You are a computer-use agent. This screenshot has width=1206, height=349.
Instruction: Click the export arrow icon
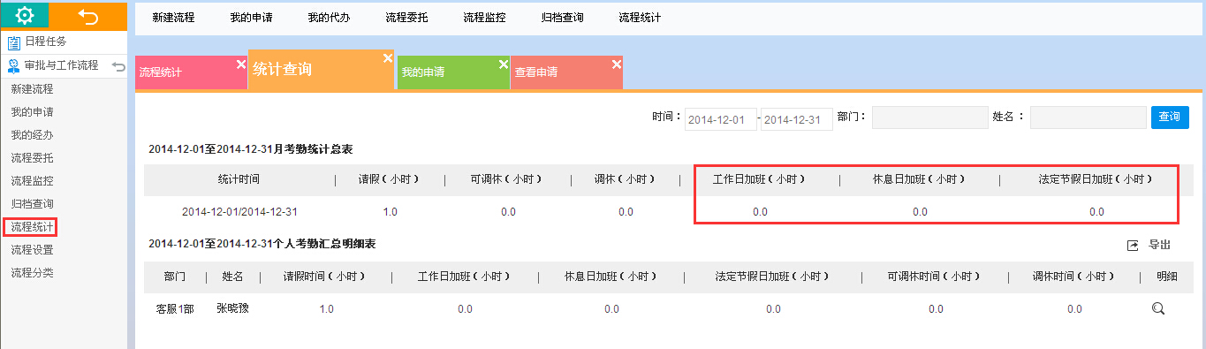coord(1133,246)
